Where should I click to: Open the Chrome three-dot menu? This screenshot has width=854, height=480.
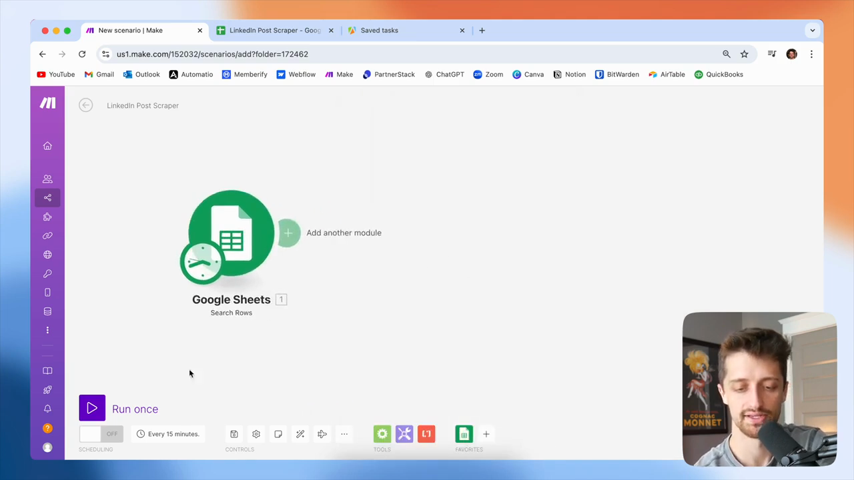811,54
